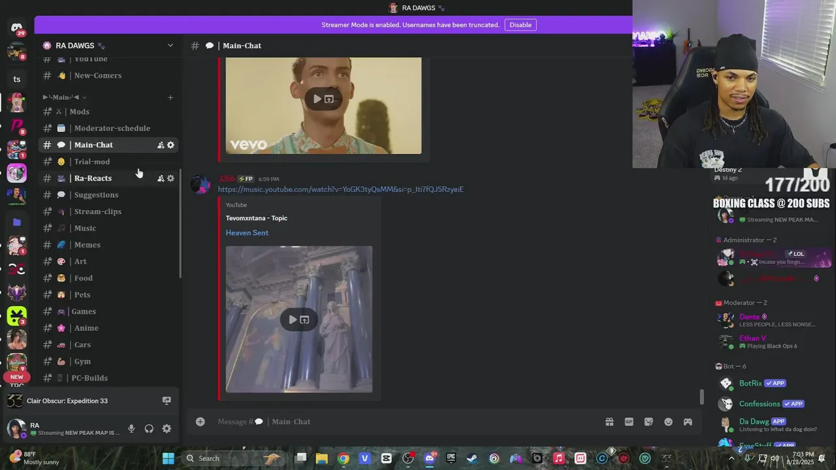The image size is (836, 470).
Task: Open the Gym channel
Action: (108, 362)
